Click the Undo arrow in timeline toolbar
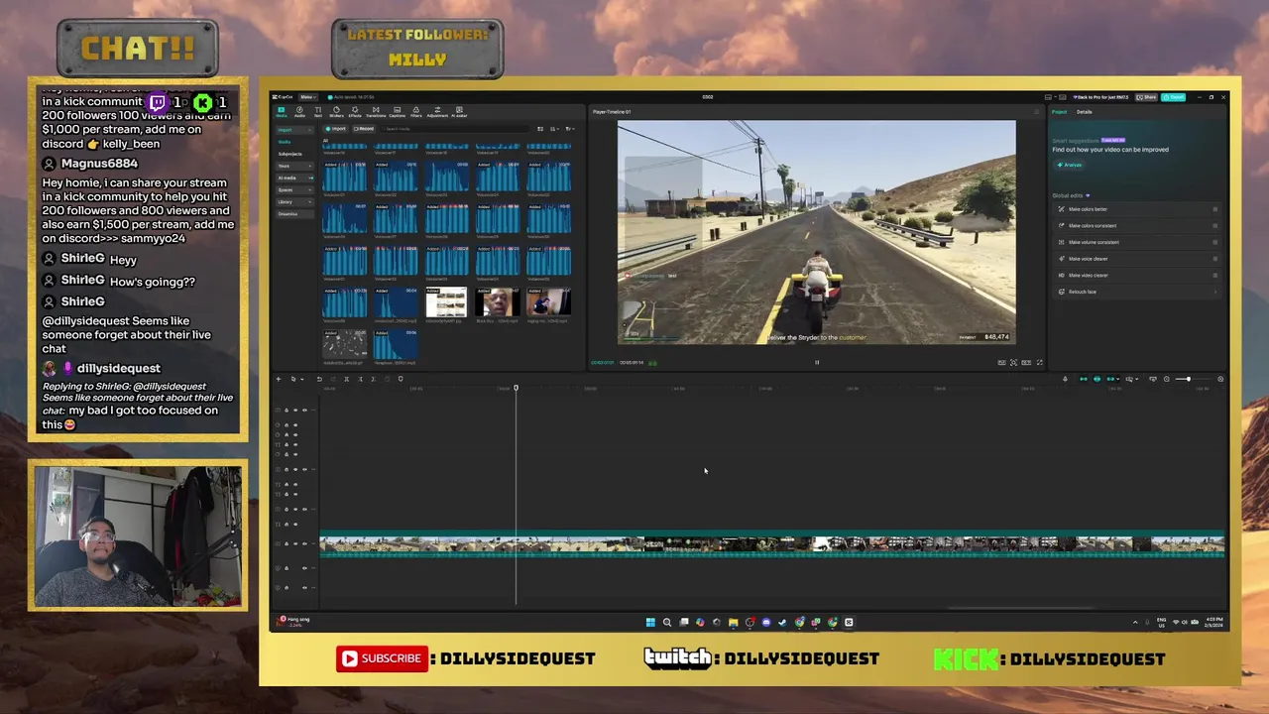The image size is (1269, 714). tap(319, 379)
